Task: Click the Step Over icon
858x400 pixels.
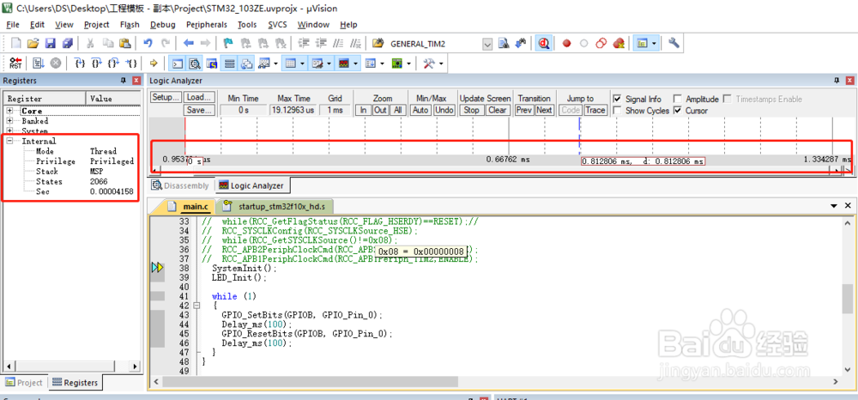Action: (97, 64)
